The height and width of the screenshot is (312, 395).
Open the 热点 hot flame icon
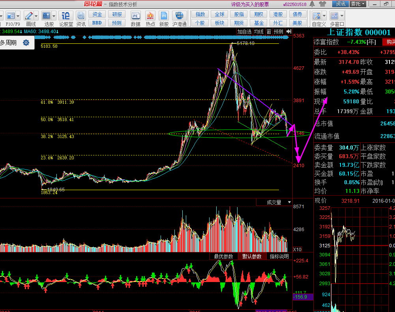coord(150,16)
